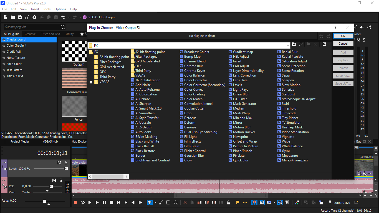Open project folder icon in toolbar

pyautogui.click(x=13, y=17)
